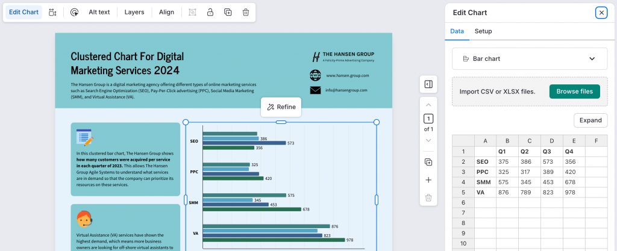
Task: Click the cell containing 573
Action: click(552, 162)
